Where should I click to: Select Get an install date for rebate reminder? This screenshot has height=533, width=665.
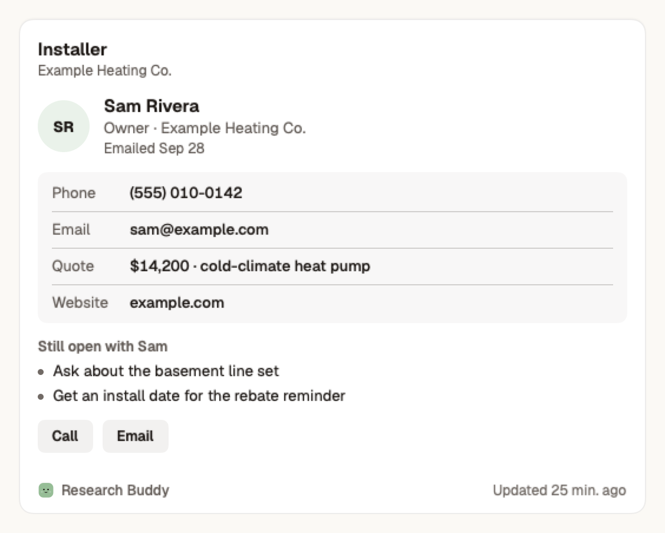199,396
